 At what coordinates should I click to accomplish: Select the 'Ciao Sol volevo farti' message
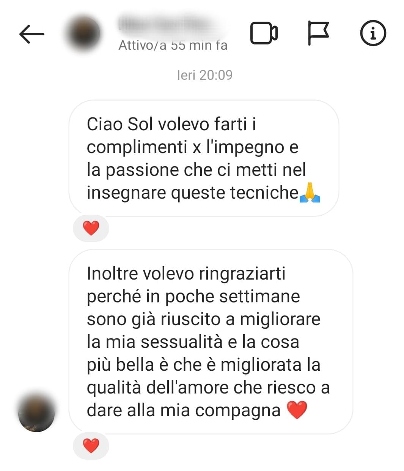click(204, 158)
